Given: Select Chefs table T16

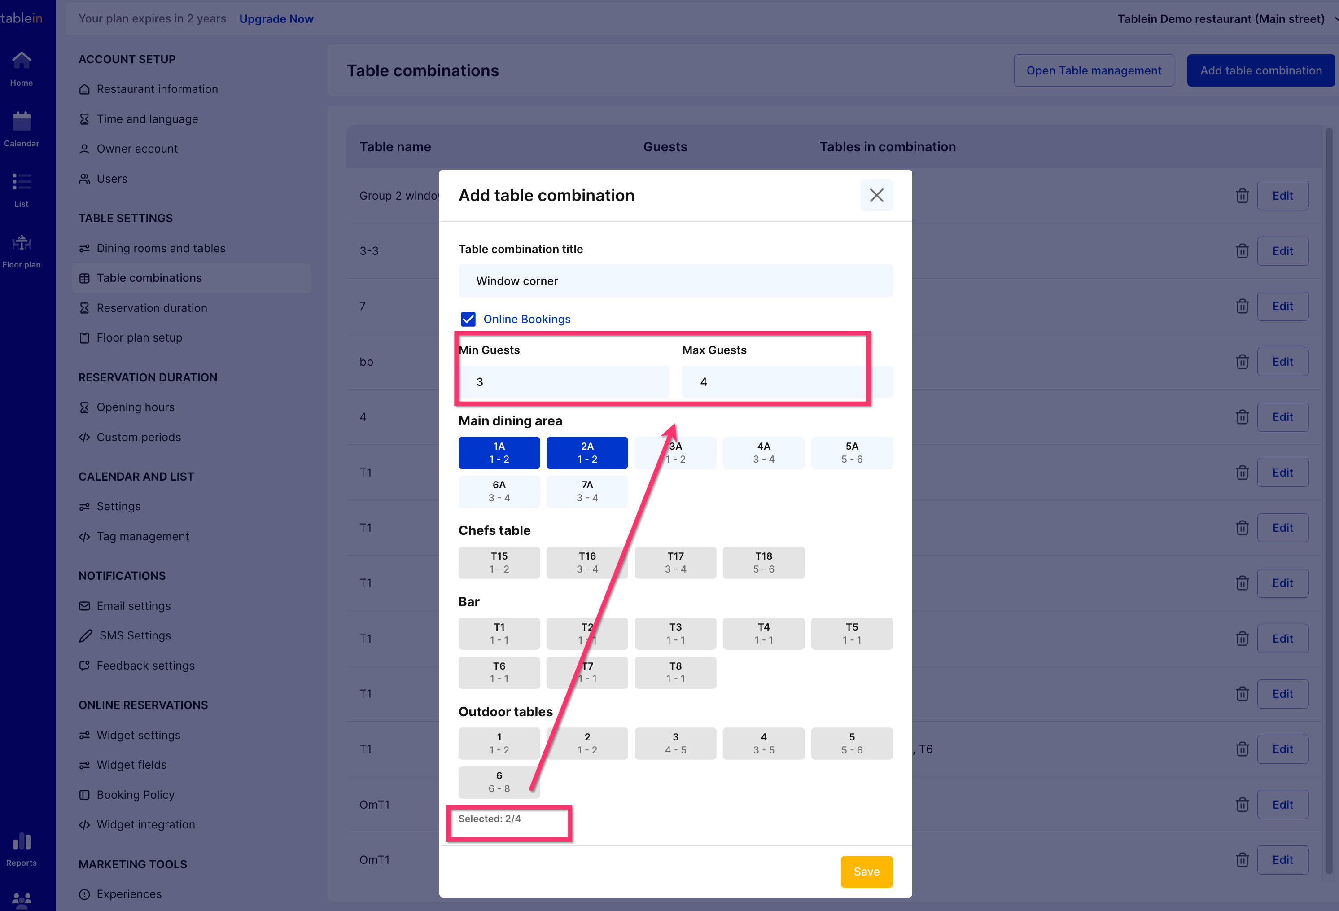Looking at the screenshot, I should point(587,562).
